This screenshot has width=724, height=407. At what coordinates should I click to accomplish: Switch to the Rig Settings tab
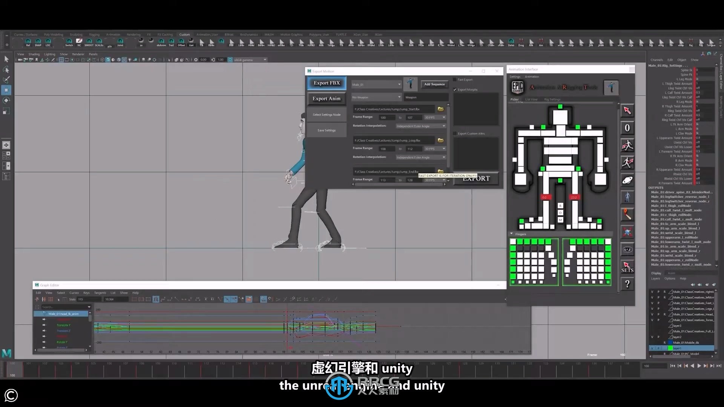pyautogui.click(x=552, y=99)
